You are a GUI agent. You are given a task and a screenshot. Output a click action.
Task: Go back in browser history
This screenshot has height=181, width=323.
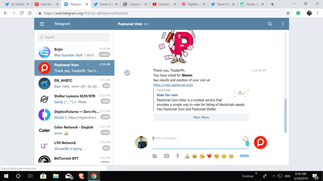(5, 13)
